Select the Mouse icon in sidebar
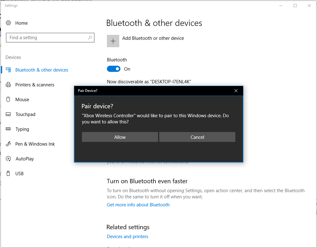The height and width of the screenshot is (248, 317). [8, 99]
